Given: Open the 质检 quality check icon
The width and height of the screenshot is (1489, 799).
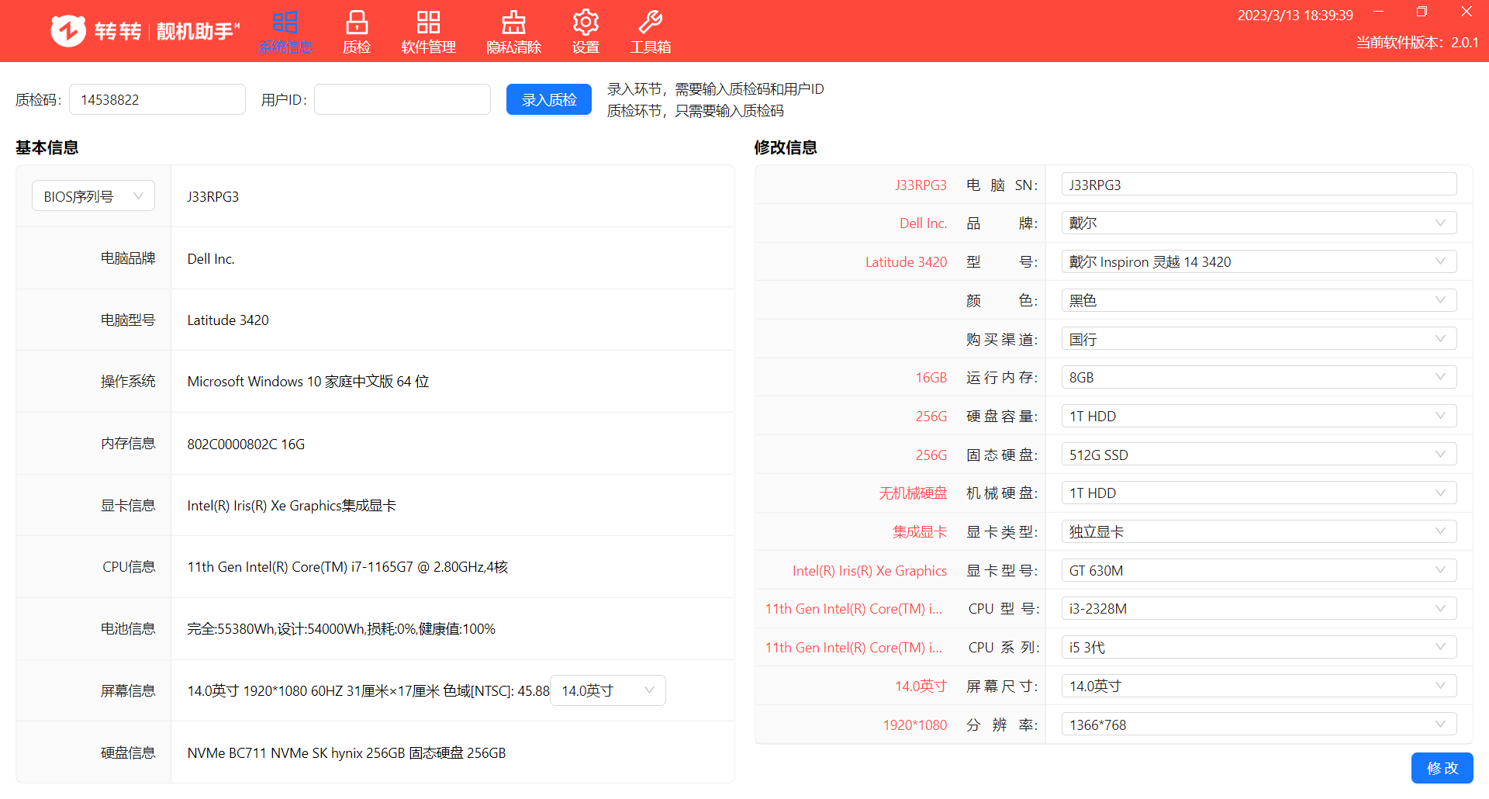Looking at the screenshot, I should [357, 22].
